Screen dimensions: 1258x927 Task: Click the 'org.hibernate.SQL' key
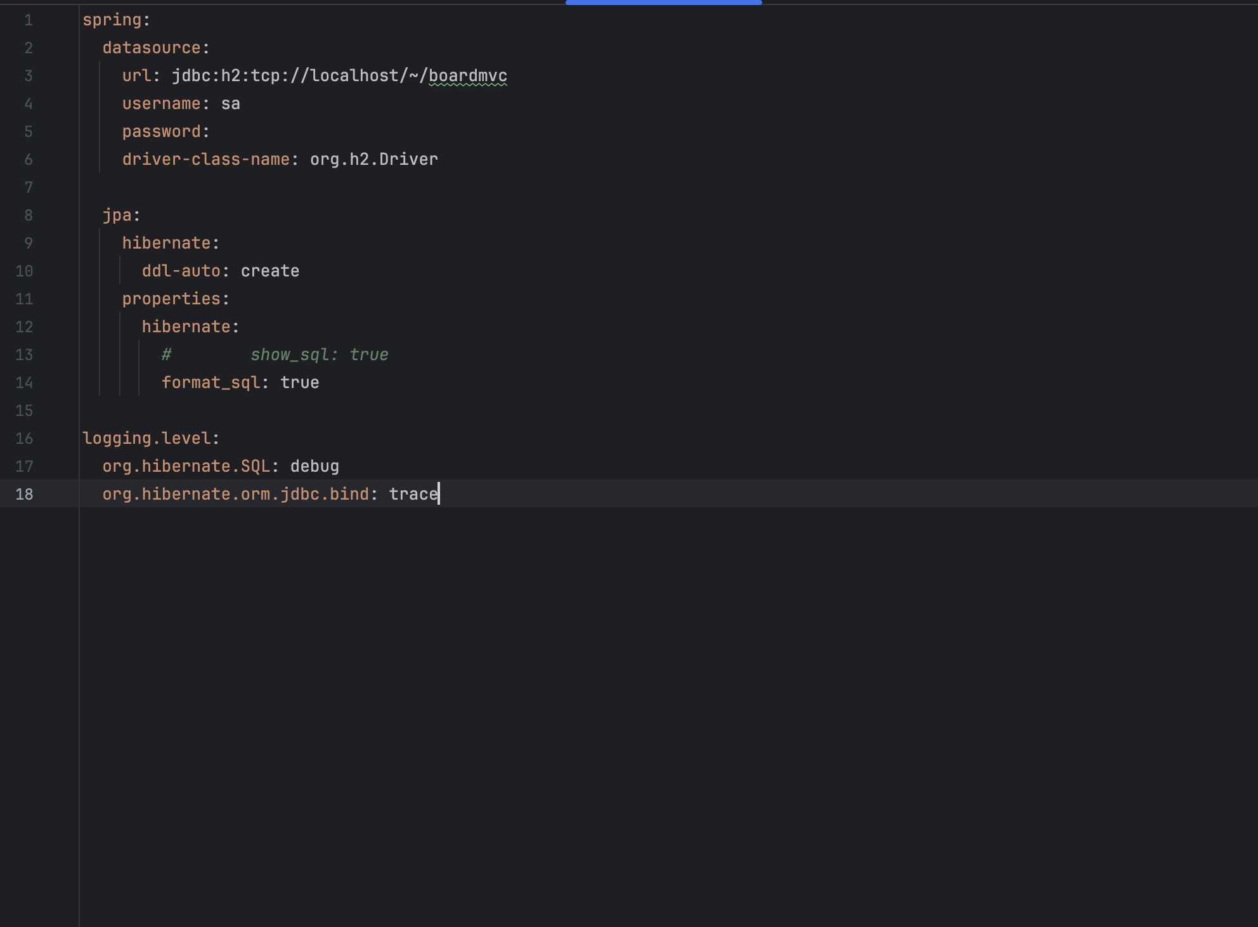(x=186, y=467)
